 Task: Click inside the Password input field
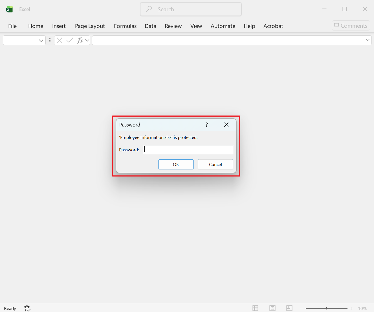[x=188, y=149]
